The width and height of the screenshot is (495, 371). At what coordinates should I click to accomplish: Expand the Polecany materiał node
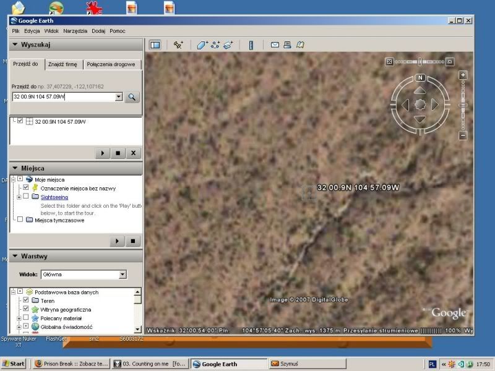point(19,318)
